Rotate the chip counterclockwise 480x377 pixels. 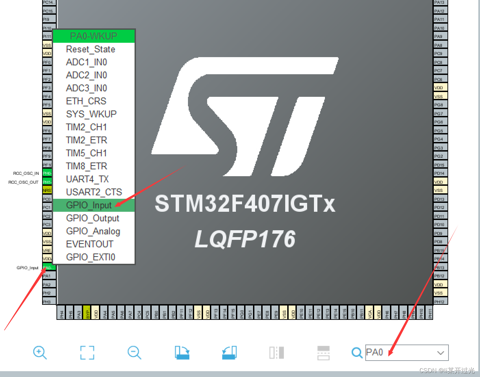[x=229, y=352]
